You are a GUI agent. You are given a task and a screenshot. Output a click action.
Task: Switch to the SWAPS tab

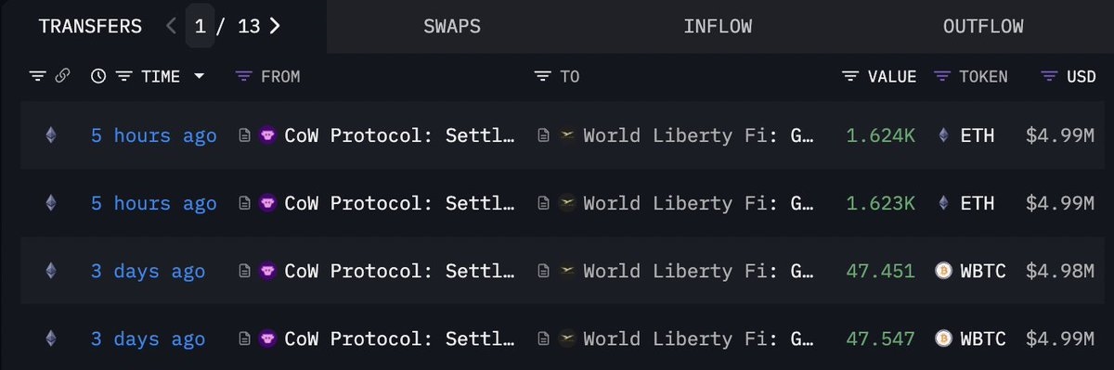tap(452, 26)
